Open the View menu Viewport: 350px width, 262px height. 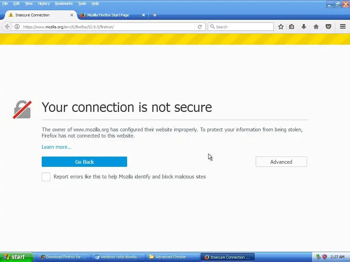pyautogui.click(x=29, y=3)
